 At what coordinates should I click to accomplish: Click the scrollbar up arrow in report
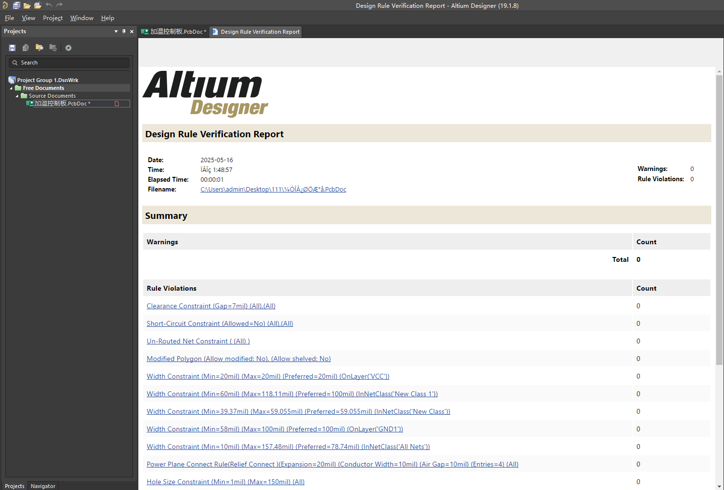719,71
